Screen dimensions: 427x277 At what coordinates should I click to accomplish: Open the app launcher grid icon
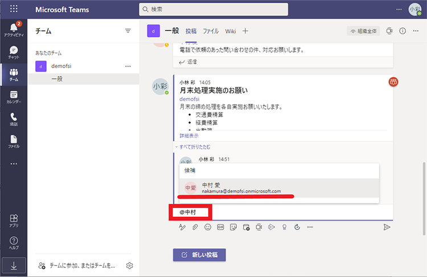pos(14,9)
